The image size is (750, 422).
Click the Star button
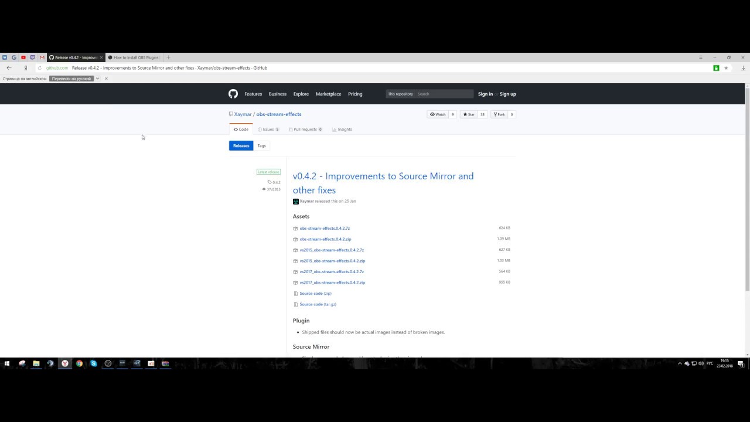(x=468, y=114)
